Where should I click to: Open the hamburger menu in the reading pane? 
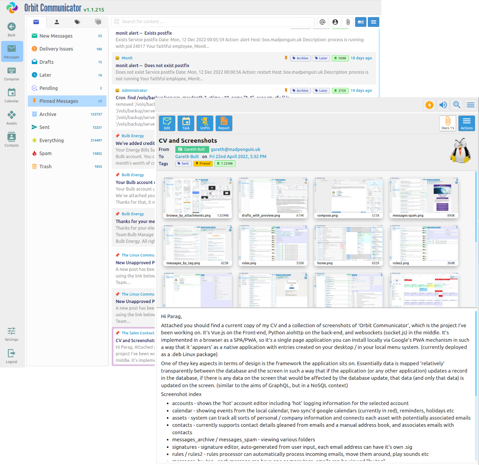470,105
